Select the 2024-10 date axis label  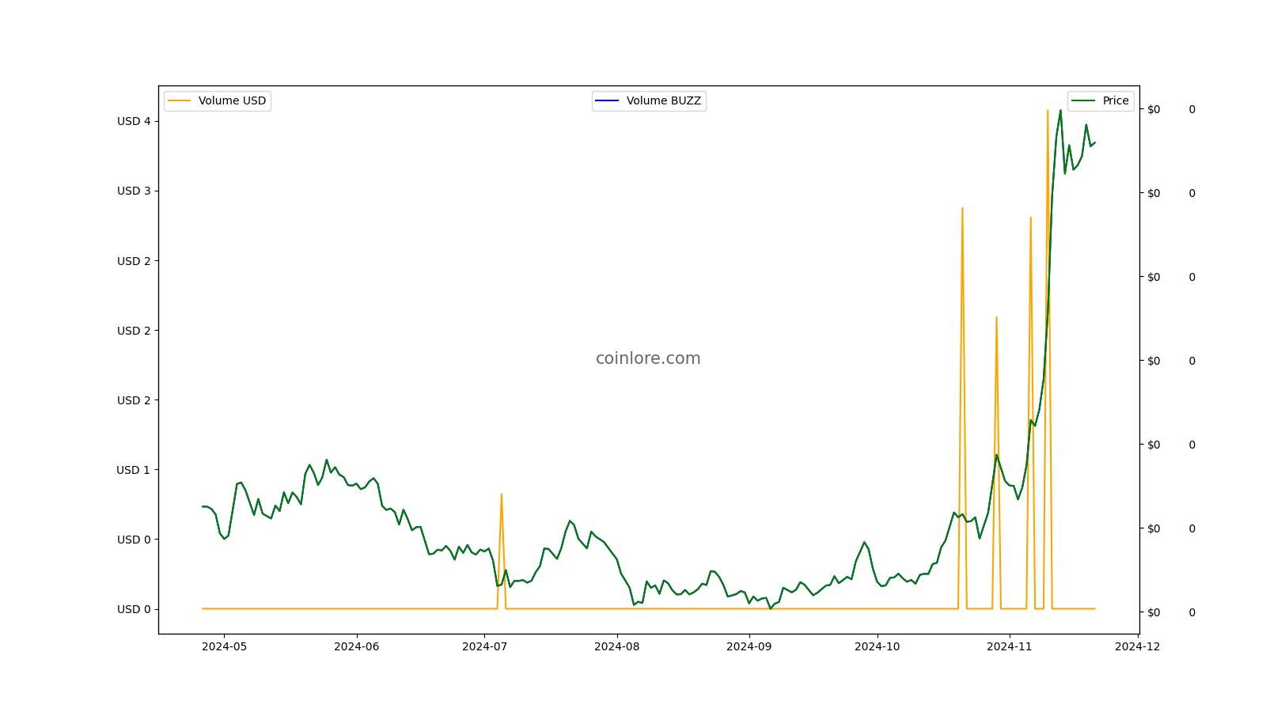tap(877, 646)
